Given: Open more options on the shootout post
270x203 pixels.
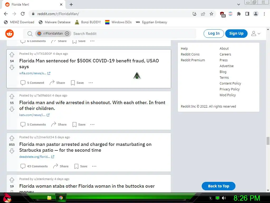Looking at the screenshot, I should [92, 124].
